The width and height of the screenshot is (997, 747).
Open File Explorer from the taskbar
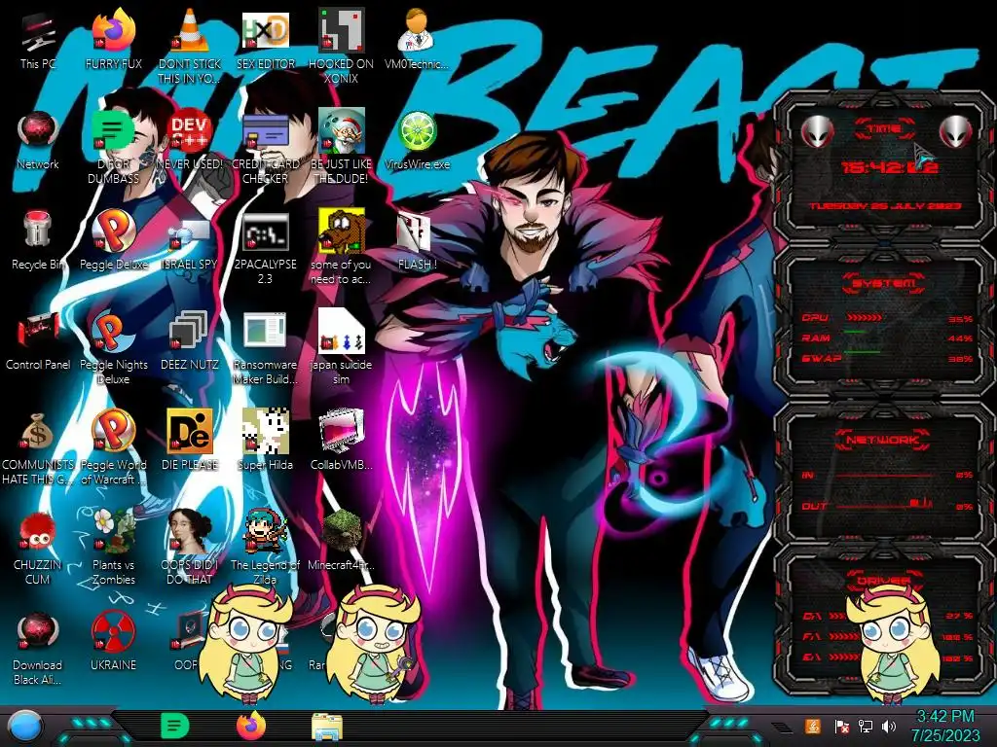click(327, 727)
